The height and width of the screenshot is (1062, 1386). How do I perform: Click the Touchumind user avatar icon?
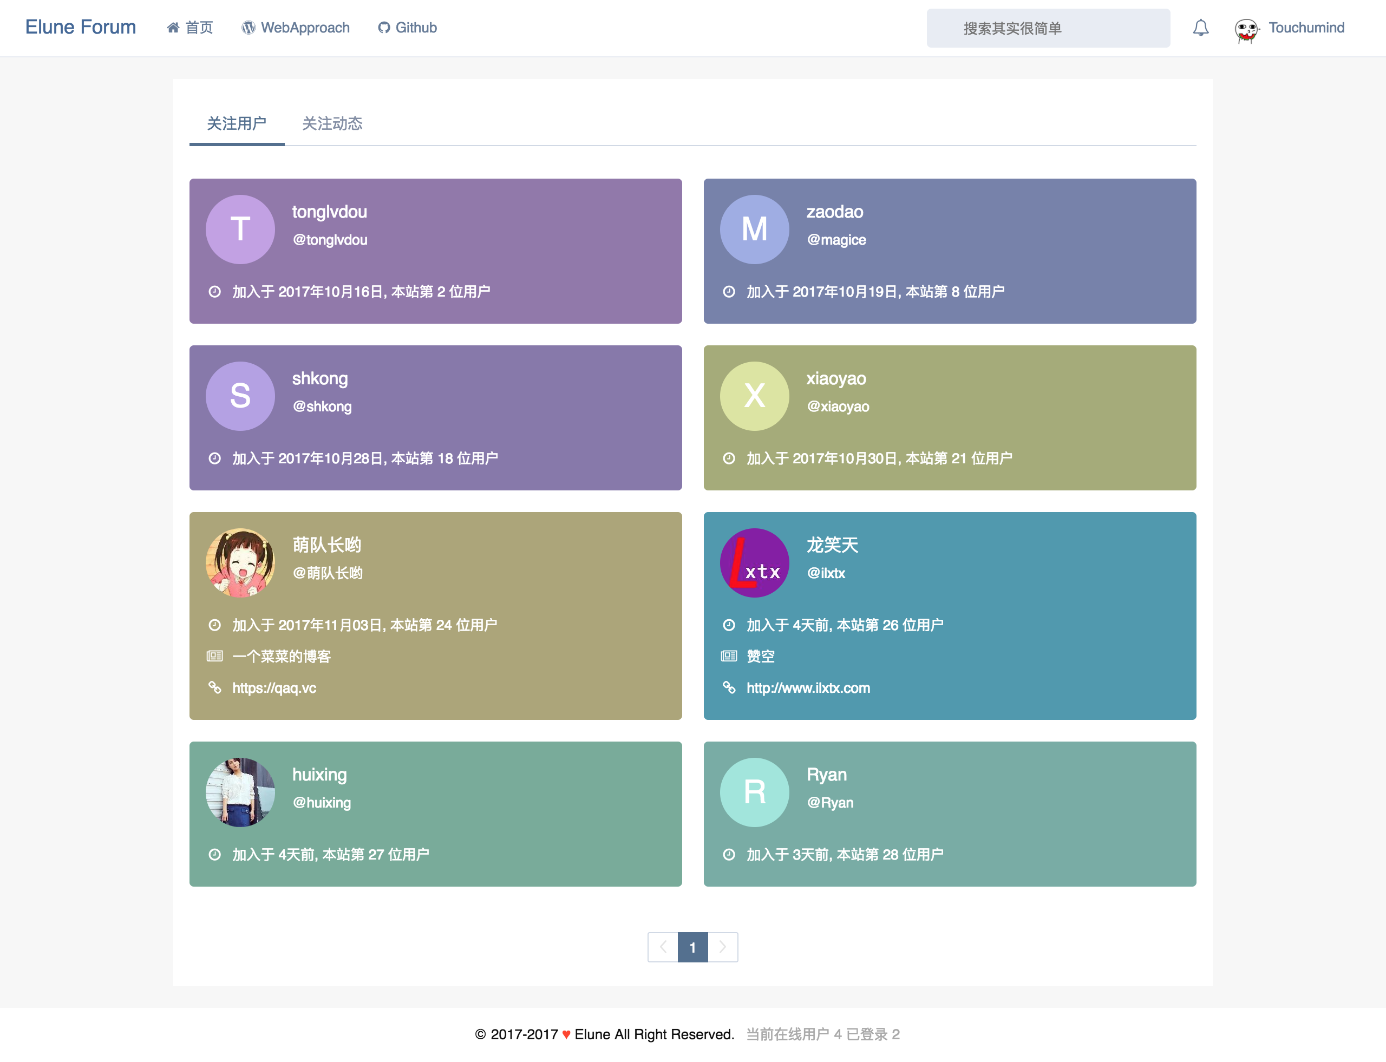coord(1246,29)
